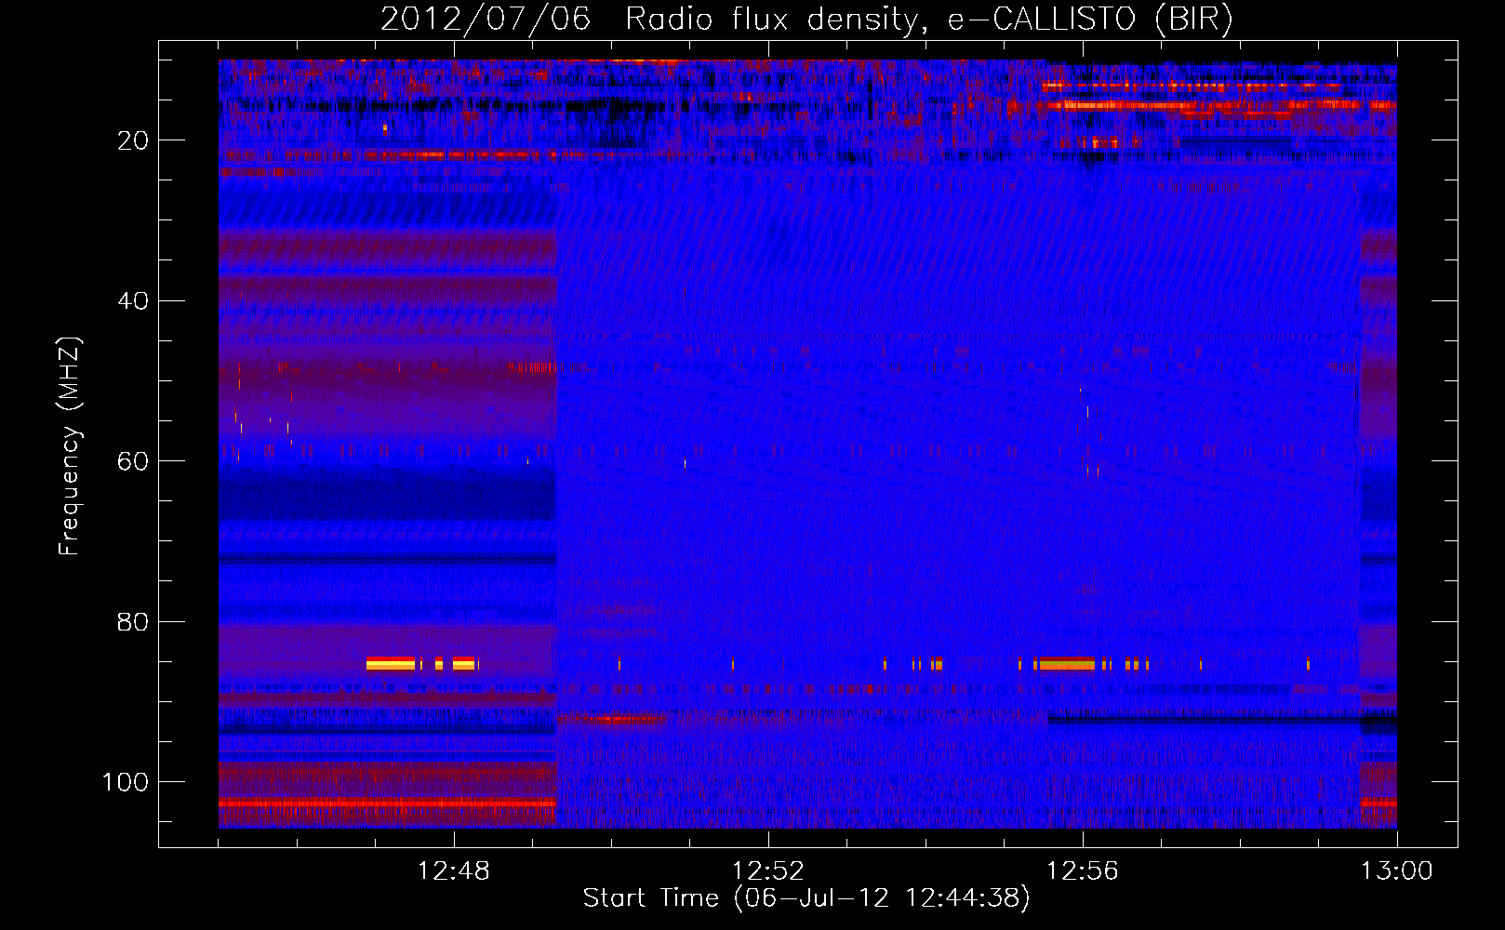Viewport: 1505px width, 930px height.
Task: Click the frequency axis value "60"
Action: pos(133,461)
